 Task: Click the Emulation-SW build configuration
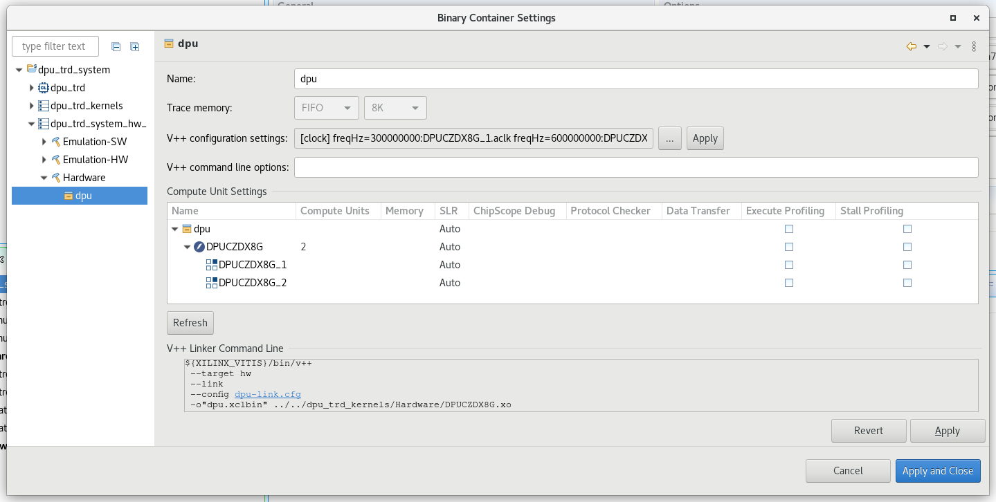click(x=94, y=142)
